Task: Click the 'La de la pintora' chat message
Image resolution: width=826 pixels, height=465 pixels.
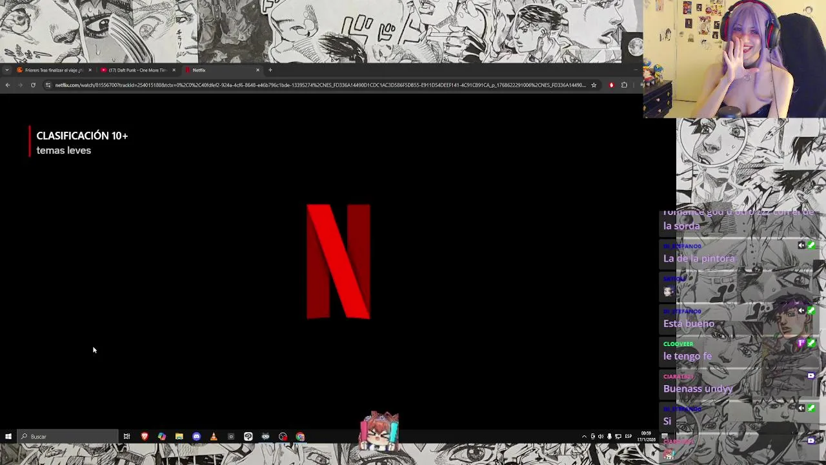Action: click(699, 258)
